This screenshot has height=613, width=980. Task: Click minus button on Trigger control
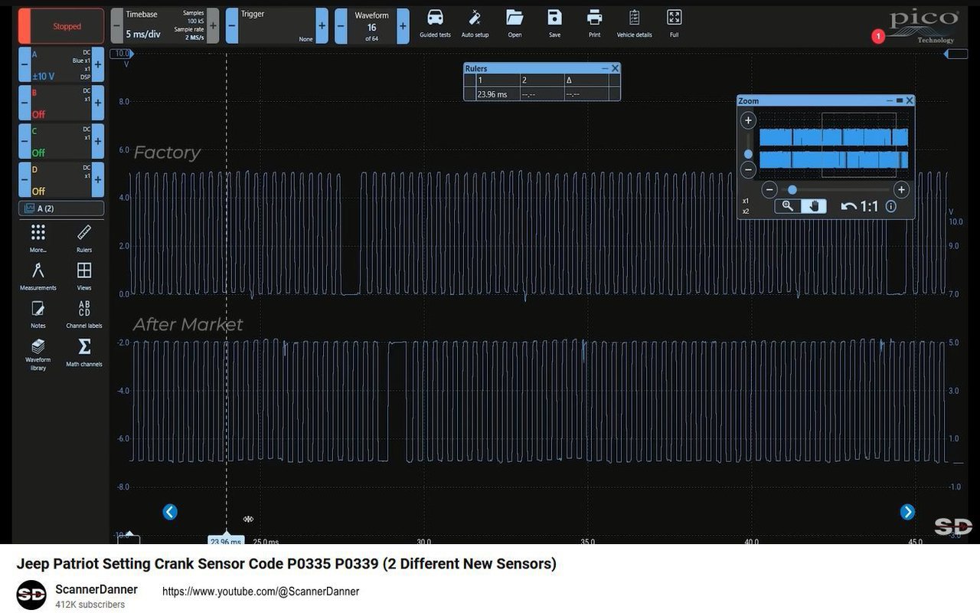point(232,26)
